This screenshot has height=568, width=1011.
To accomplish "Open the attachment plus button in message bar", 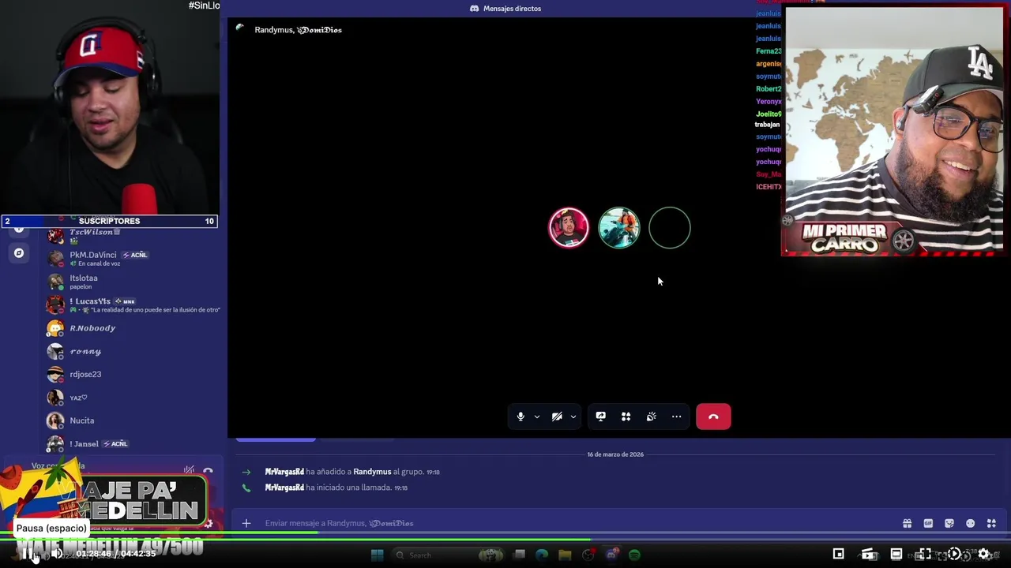I will 246,523.
